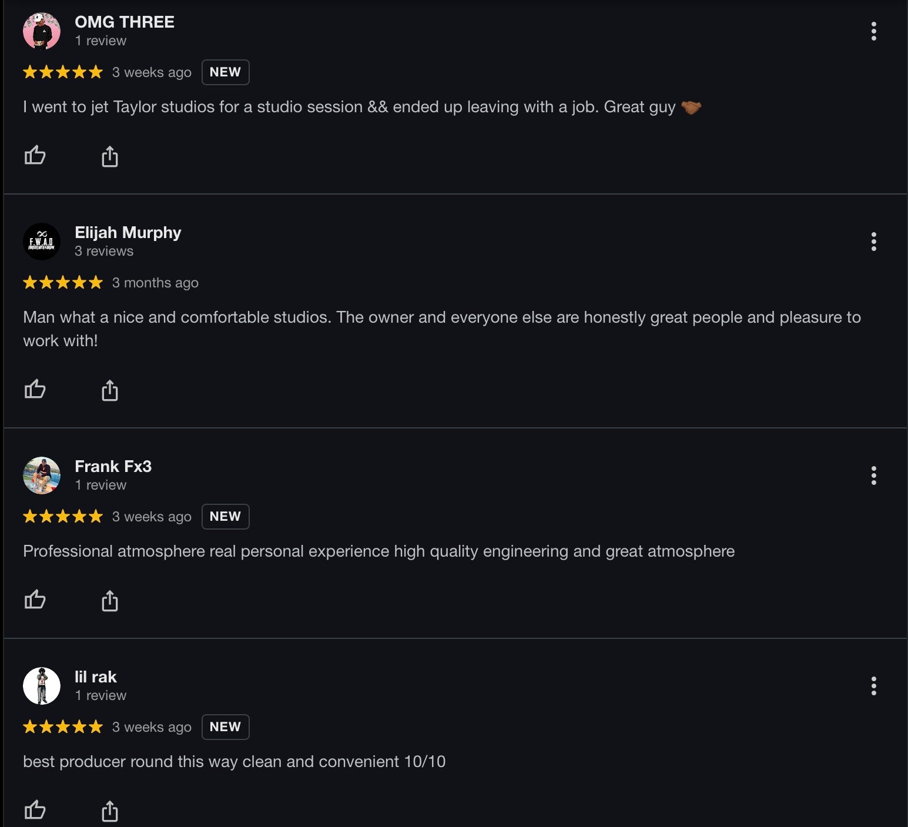
Task: Open more options for Elijah Murphy's review
Action: (874, 242)
